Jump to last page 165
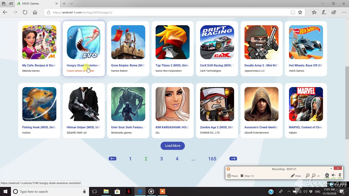 [x=212, y=159]
